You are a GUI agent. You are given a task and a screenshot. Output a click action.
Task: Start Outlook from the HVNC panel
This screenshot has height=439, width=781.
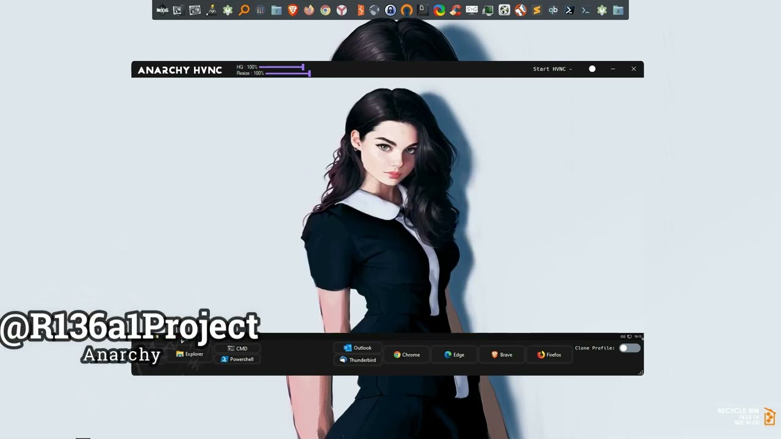[x=358, y=348]
